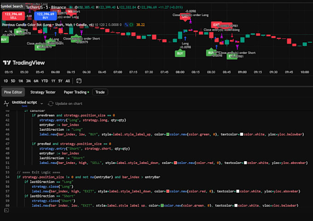The image size is (313, 221).
Task: Select the 6M time range
Action: click(36, 81)
